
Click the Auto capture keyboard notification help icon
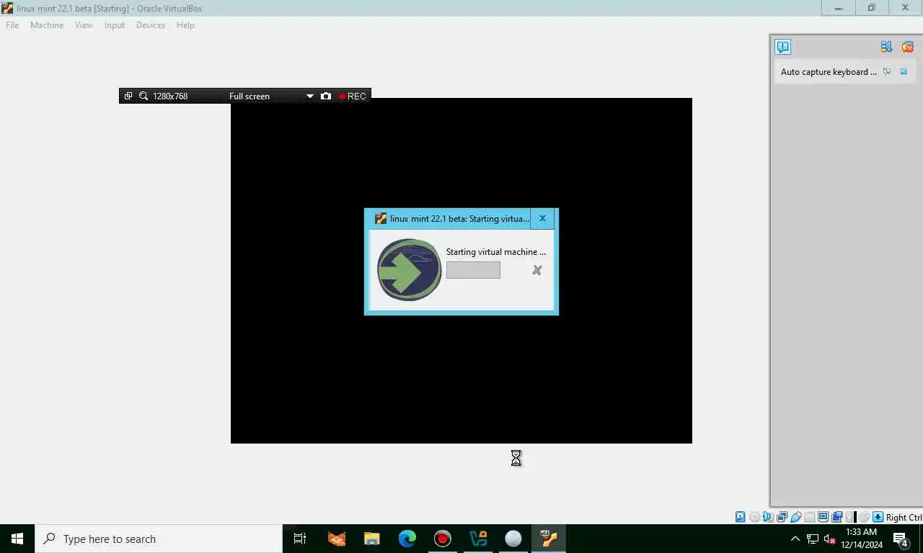(887, 72)
